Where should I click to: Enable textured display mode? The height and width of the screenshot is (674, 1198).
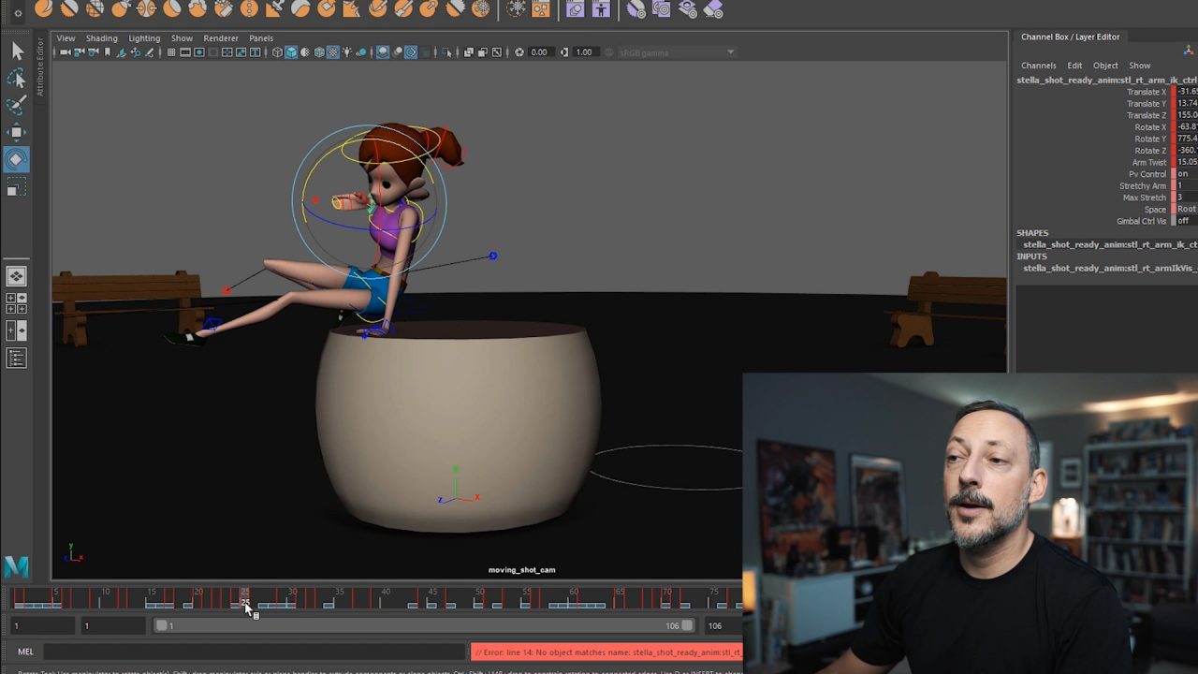pyautogui.click(x=333, y=52)
